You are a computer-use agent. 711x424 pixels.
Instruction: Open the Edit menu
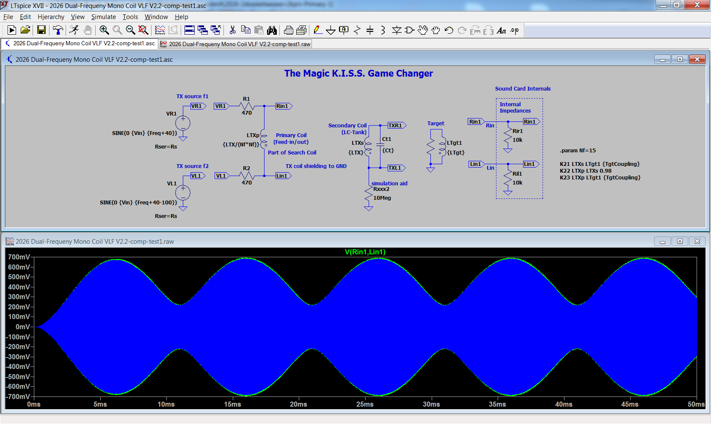(25, 17)
